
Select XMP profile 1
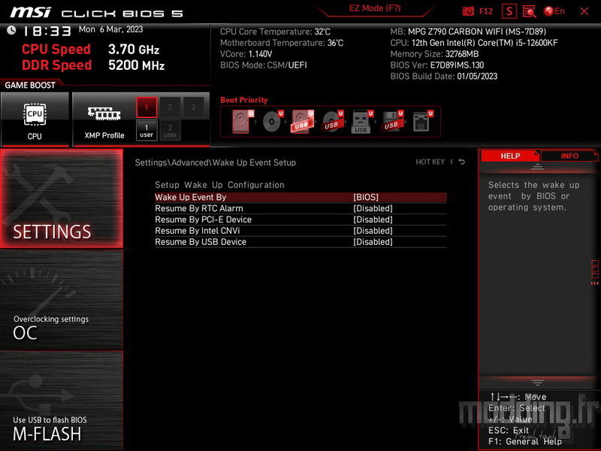(146, 107)
